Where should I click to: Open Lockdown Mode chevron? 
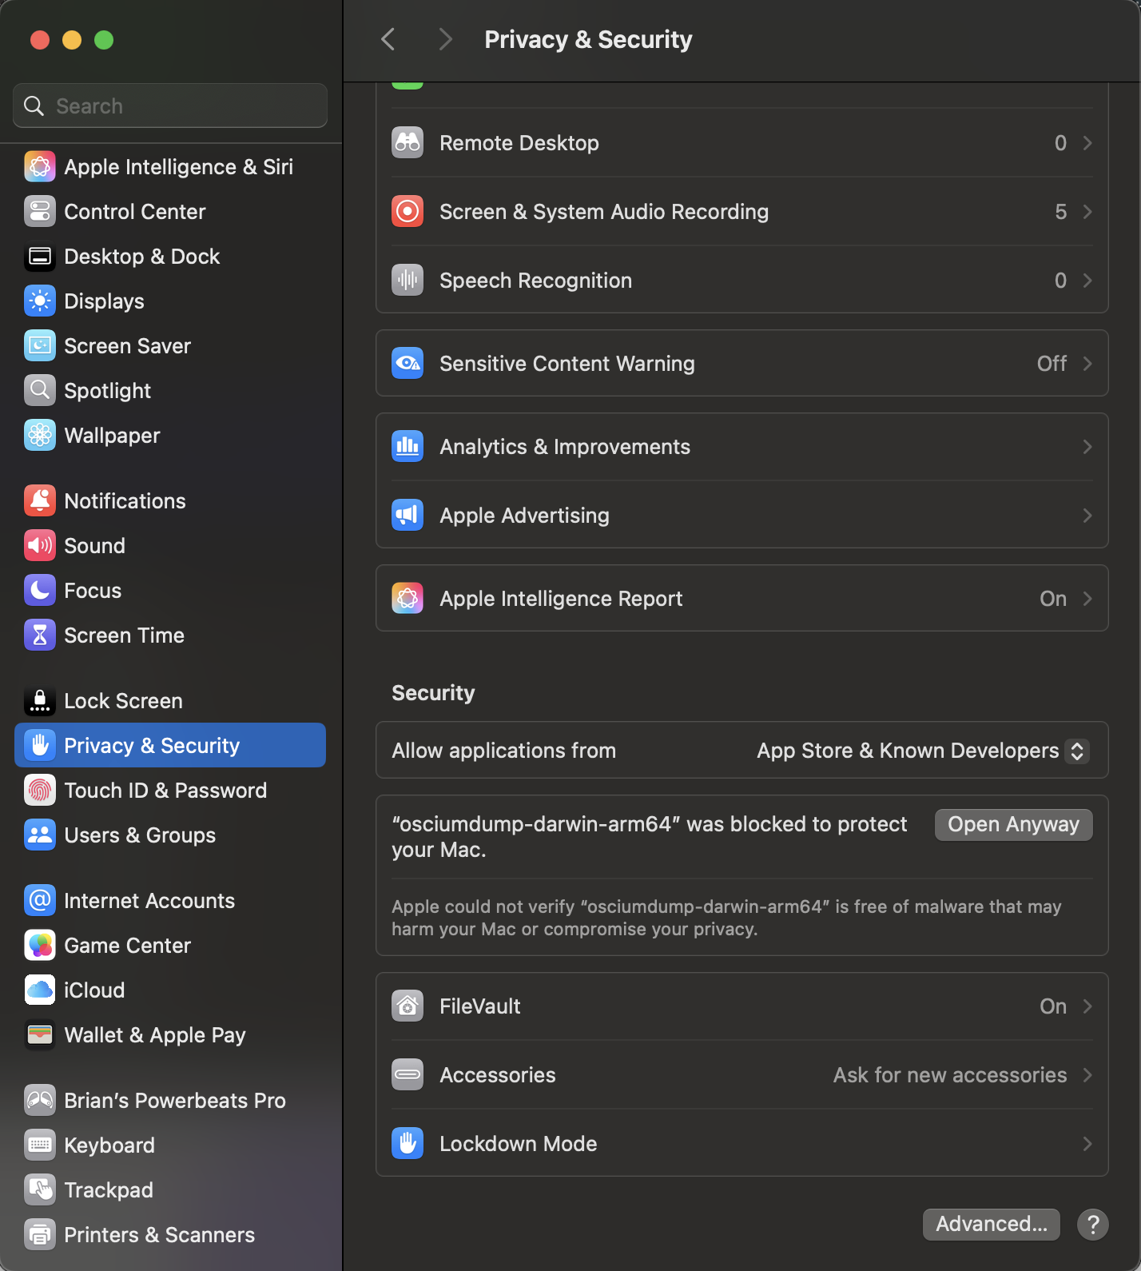tap(1087, 1144)
